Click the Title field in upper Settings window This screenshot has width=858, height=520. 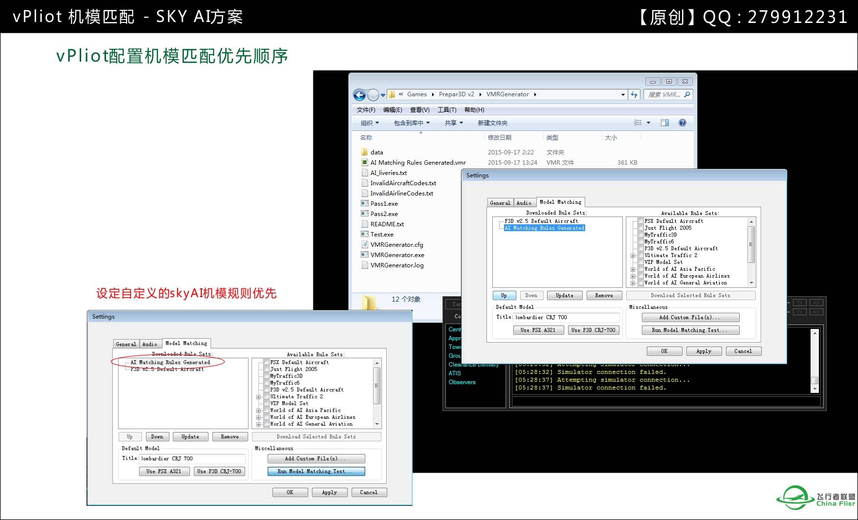[x=567, y=318]
